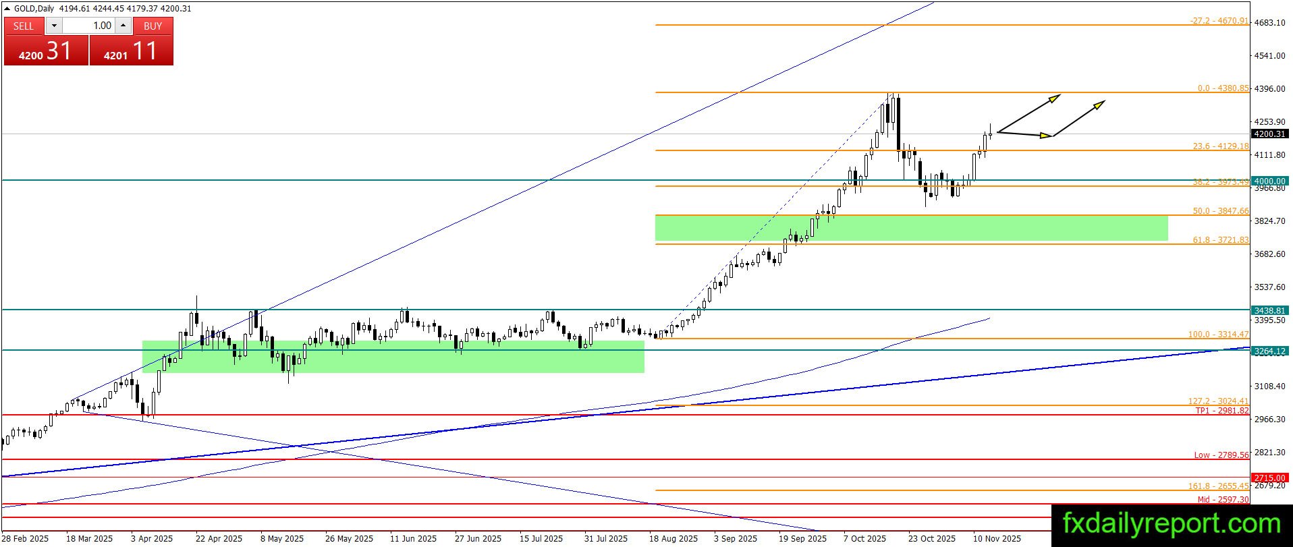Click the TP1 - 2981.82 level label
The height and width of the screenshot is (547, 1293).
1222,411
